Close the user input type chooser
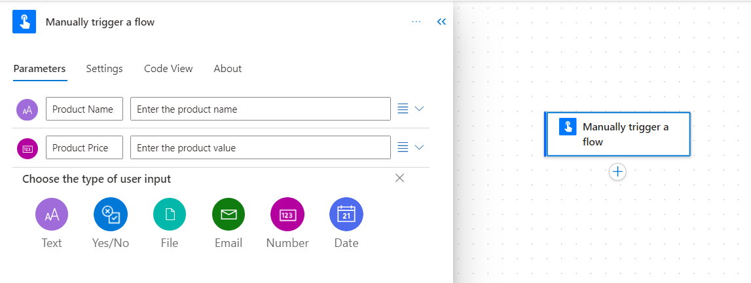Screen dimensions: 751x283 point(400,178)
